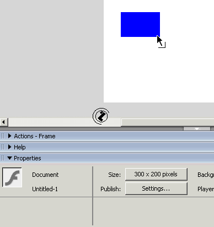The image size is (214, 227).
Task: Click the Size: label
Action: click(x=114, y=175)
